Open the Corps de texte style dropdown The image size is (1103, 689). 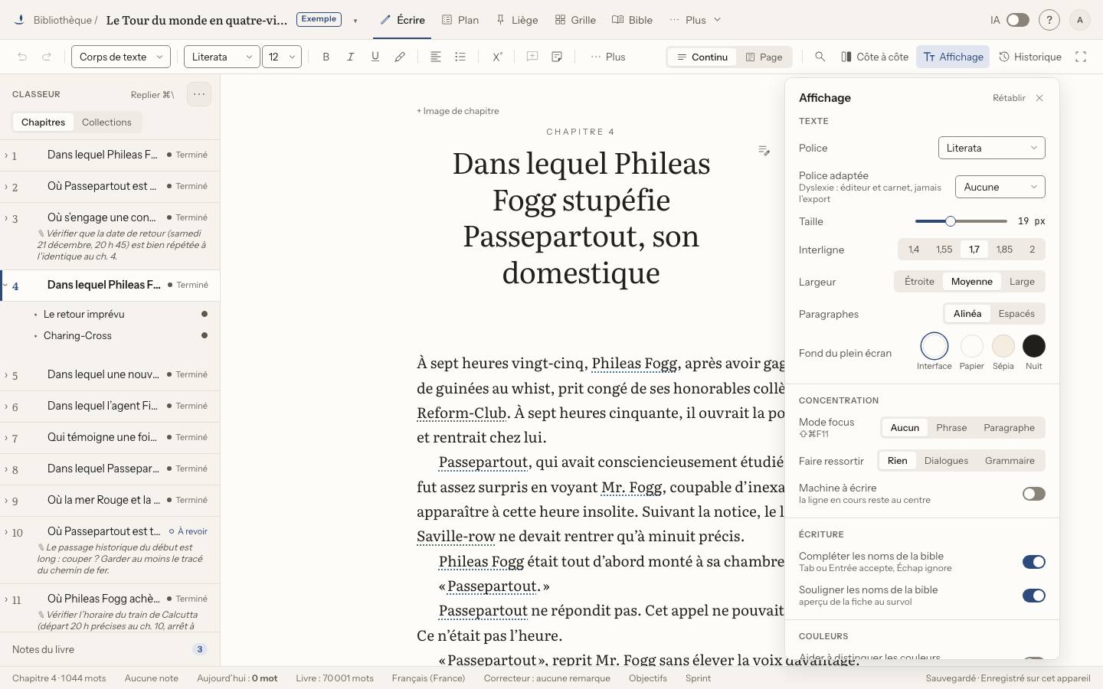121,57
